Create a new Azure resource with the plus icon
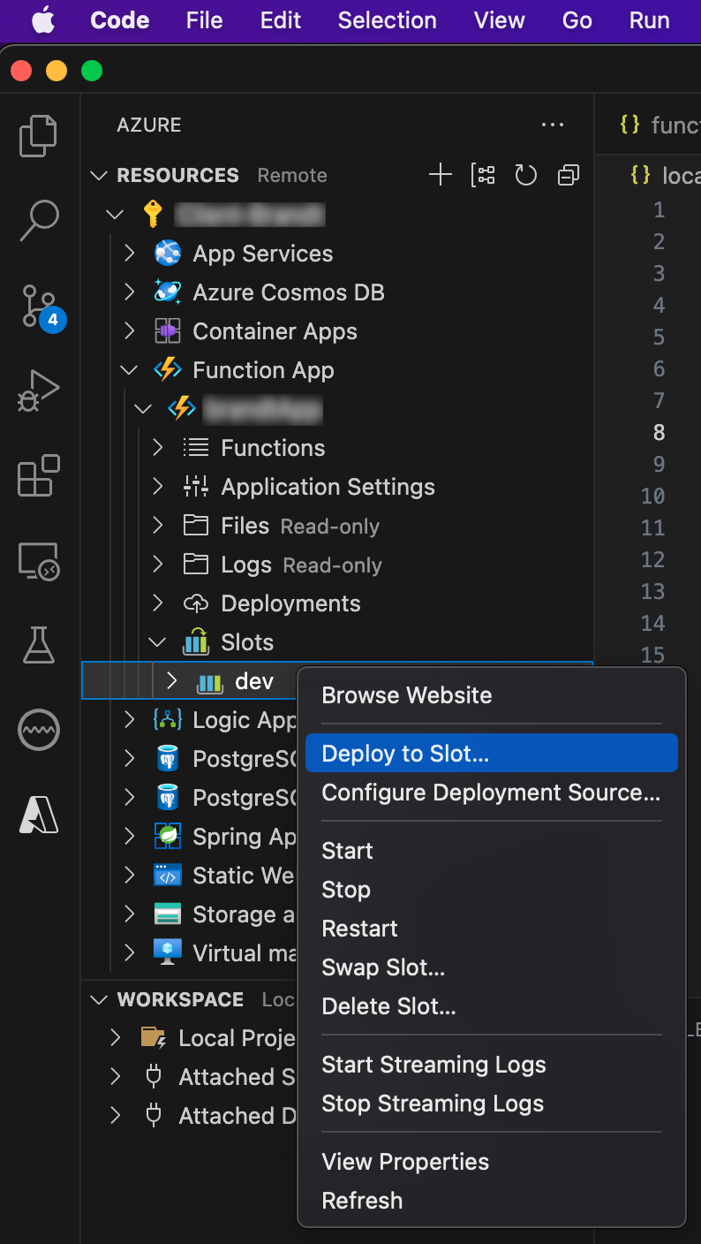This screenshot has width=701, height=1244. [x=441, y=175]
